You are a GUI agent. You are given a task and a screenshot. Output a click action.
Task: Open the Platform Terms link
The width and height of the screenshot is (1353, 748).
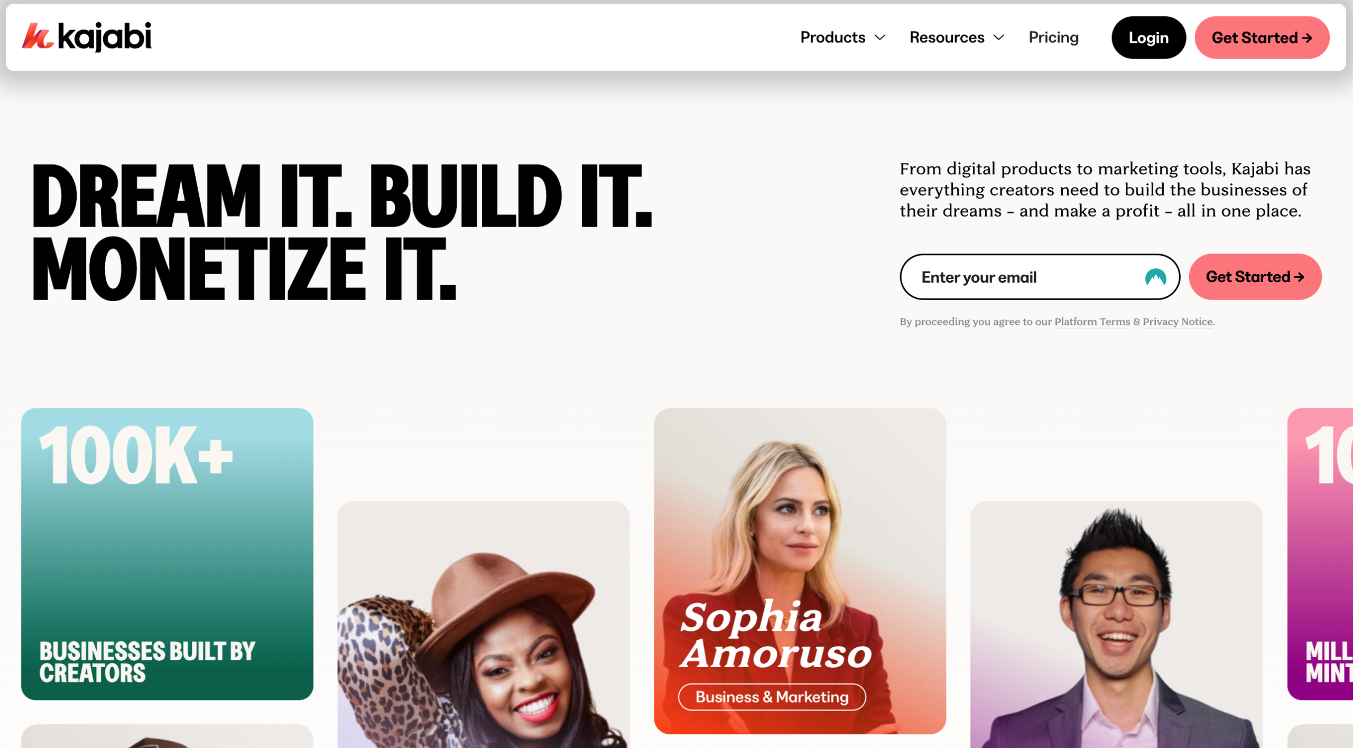click(1092, 322)
